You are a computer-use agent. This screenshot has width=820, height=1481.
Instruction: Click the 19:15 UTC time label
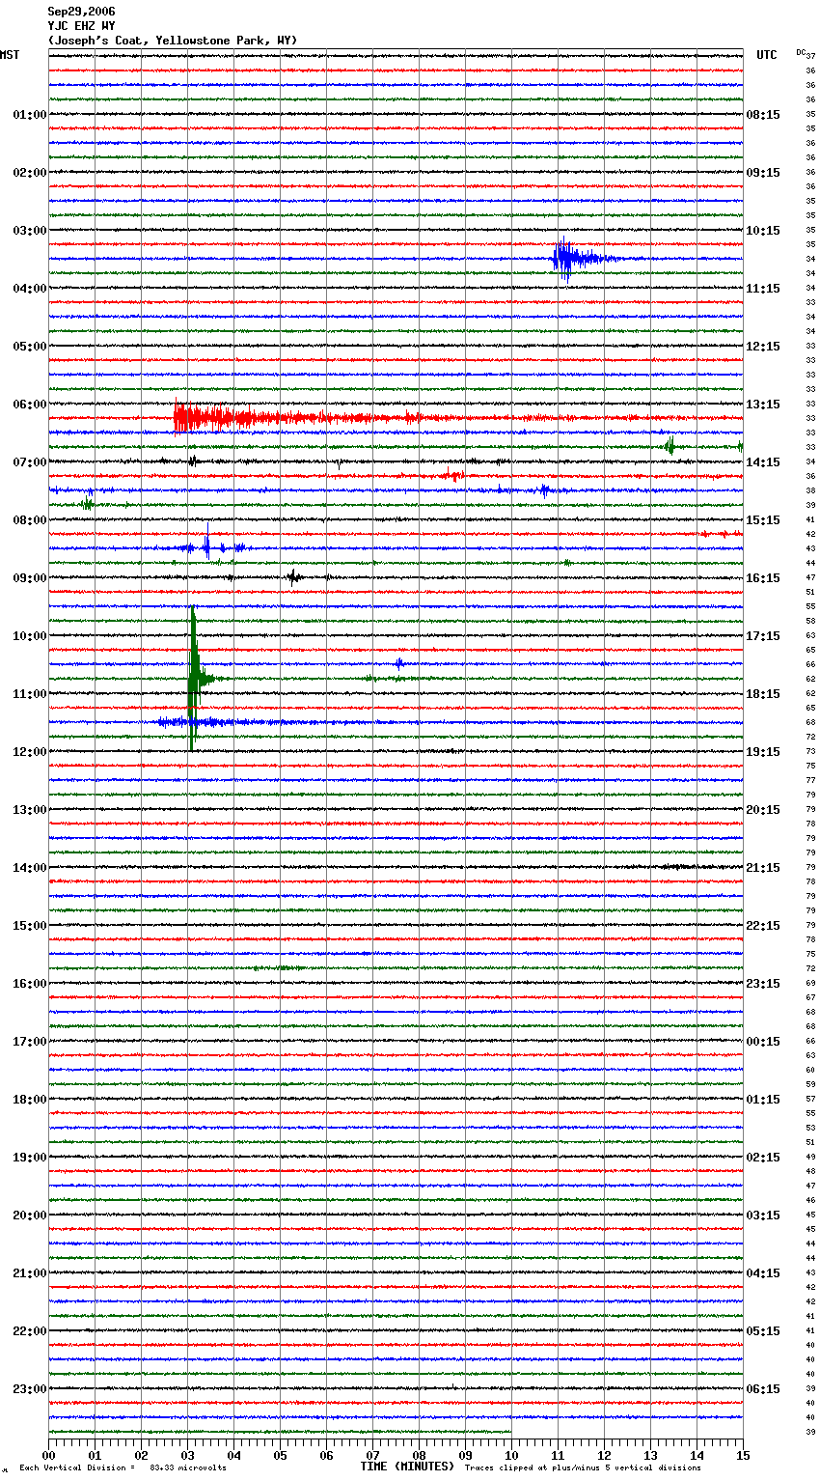[x=763, y=752]
